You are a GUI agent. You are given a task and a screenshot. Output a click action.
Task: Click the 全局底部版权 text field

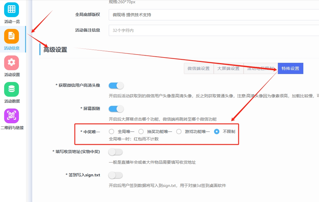[213, 15]
